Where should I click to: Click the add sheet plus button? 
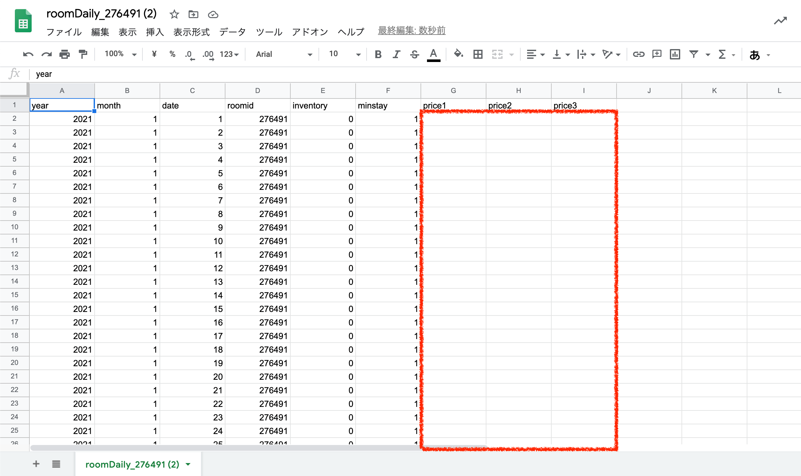pos(36,464)
